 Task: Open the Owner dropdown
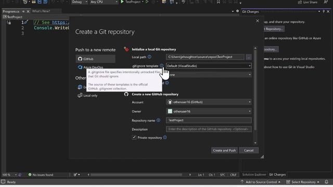(209, 111)
